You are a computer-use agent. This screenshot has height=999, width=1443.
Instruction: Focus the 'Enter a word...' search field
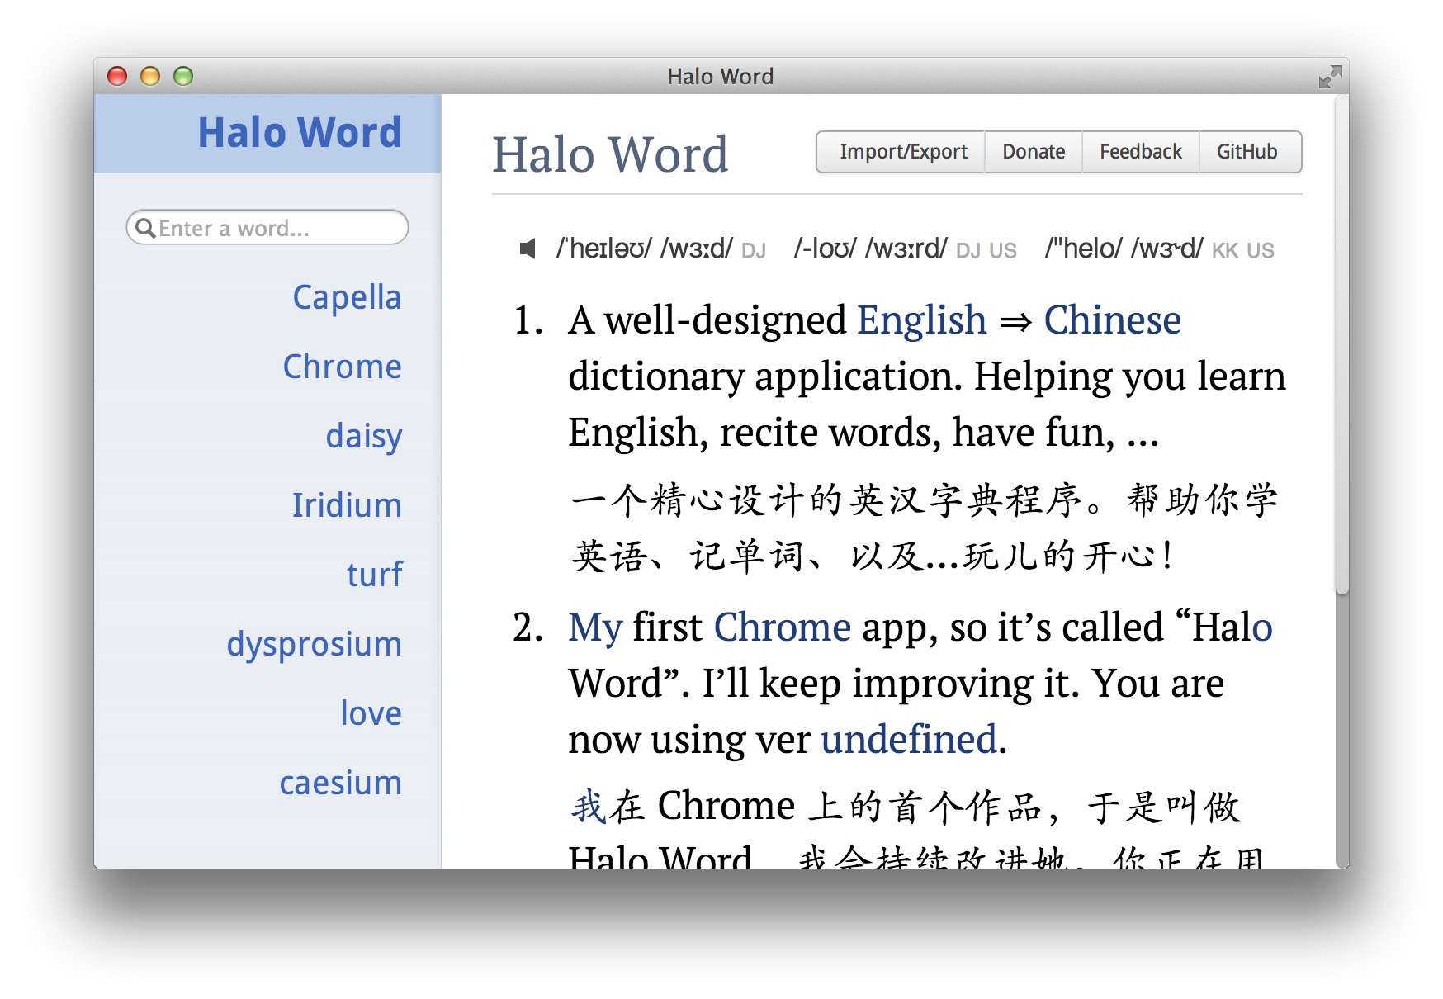point(267,228)
